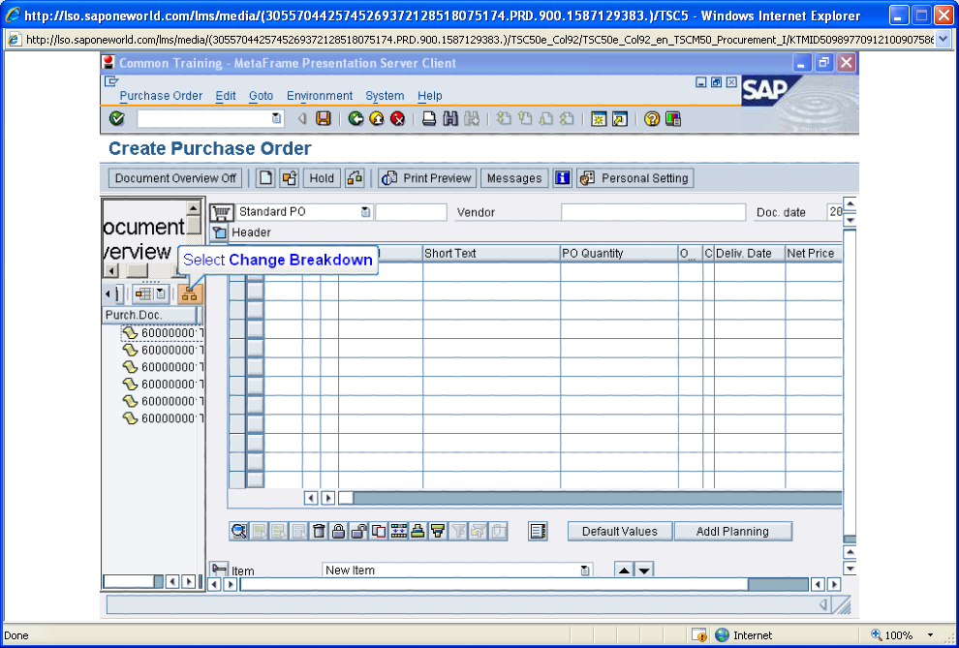Click the green Enter checkmark icon
Screen dimensions: 959x648
coord(117,118)
